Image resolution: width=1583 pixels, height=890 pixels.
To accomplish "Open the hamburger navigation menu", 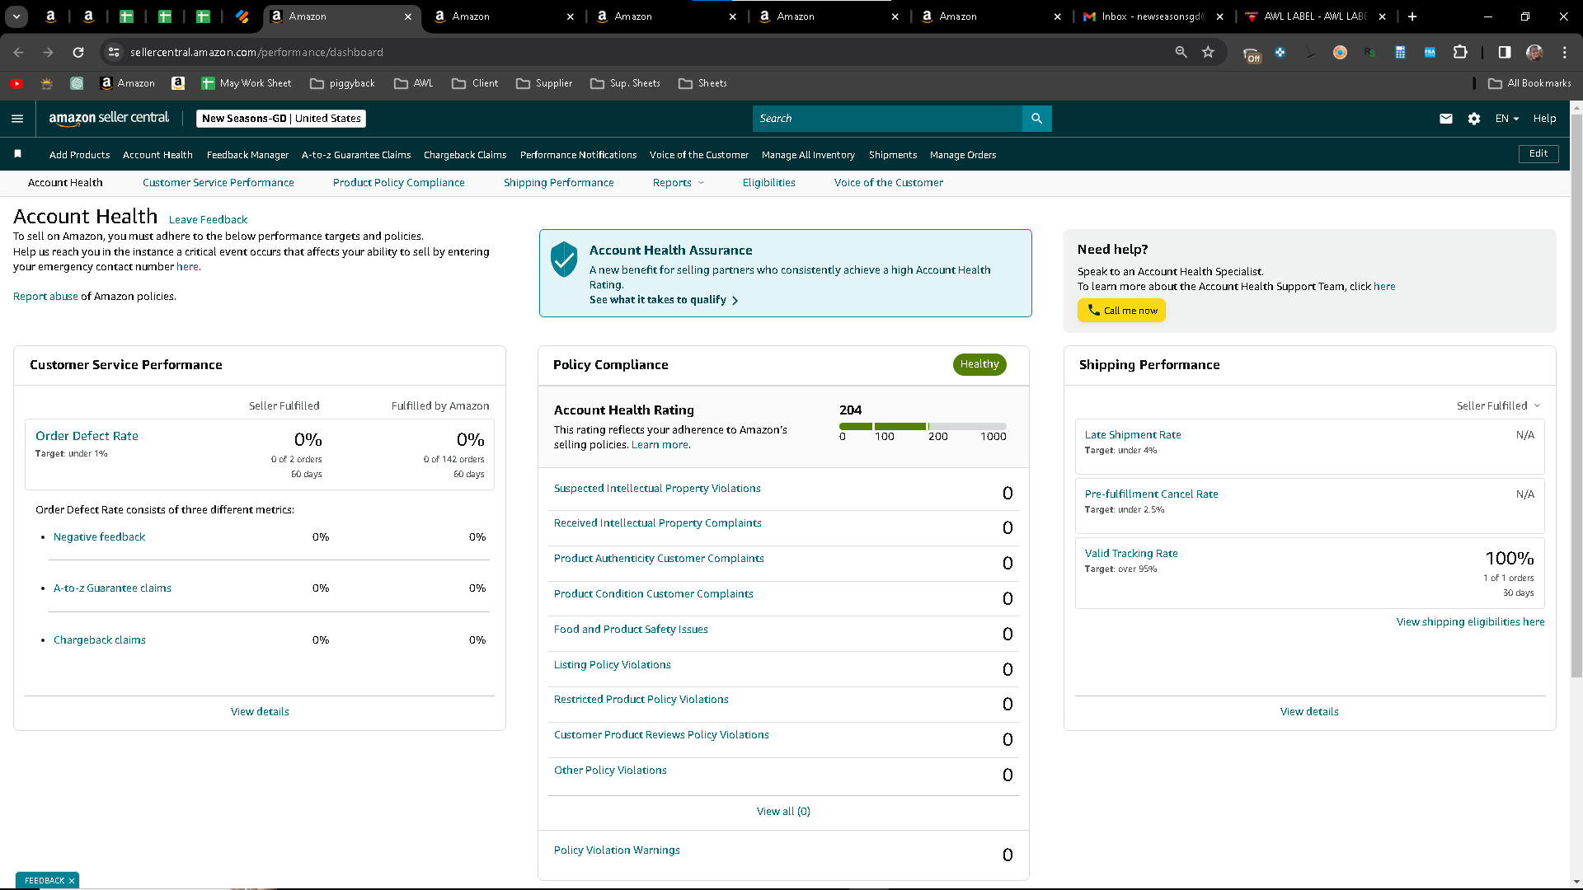I will coord(17,119).
